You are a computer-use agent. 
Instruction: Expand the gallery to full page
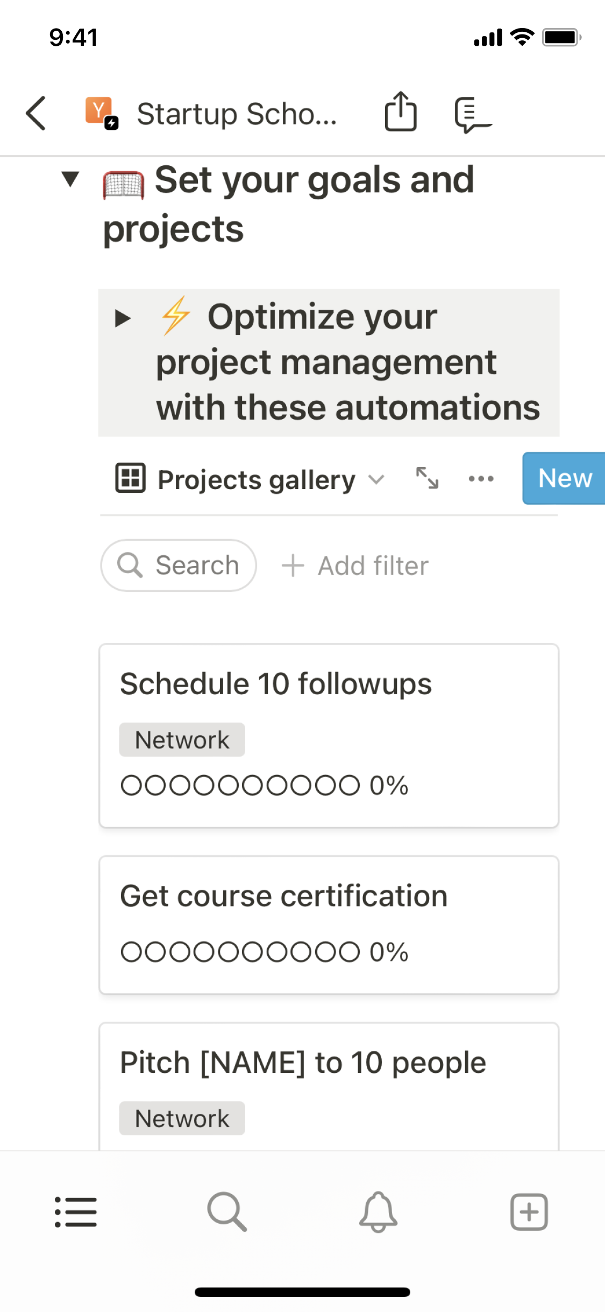tap(428, 478)
